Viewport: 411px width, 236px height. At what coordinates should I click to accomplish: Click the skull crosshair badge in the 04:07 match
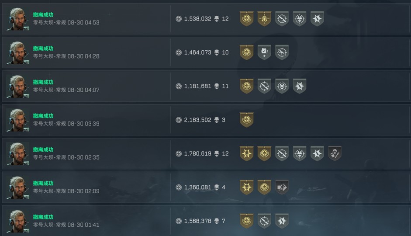282,86
